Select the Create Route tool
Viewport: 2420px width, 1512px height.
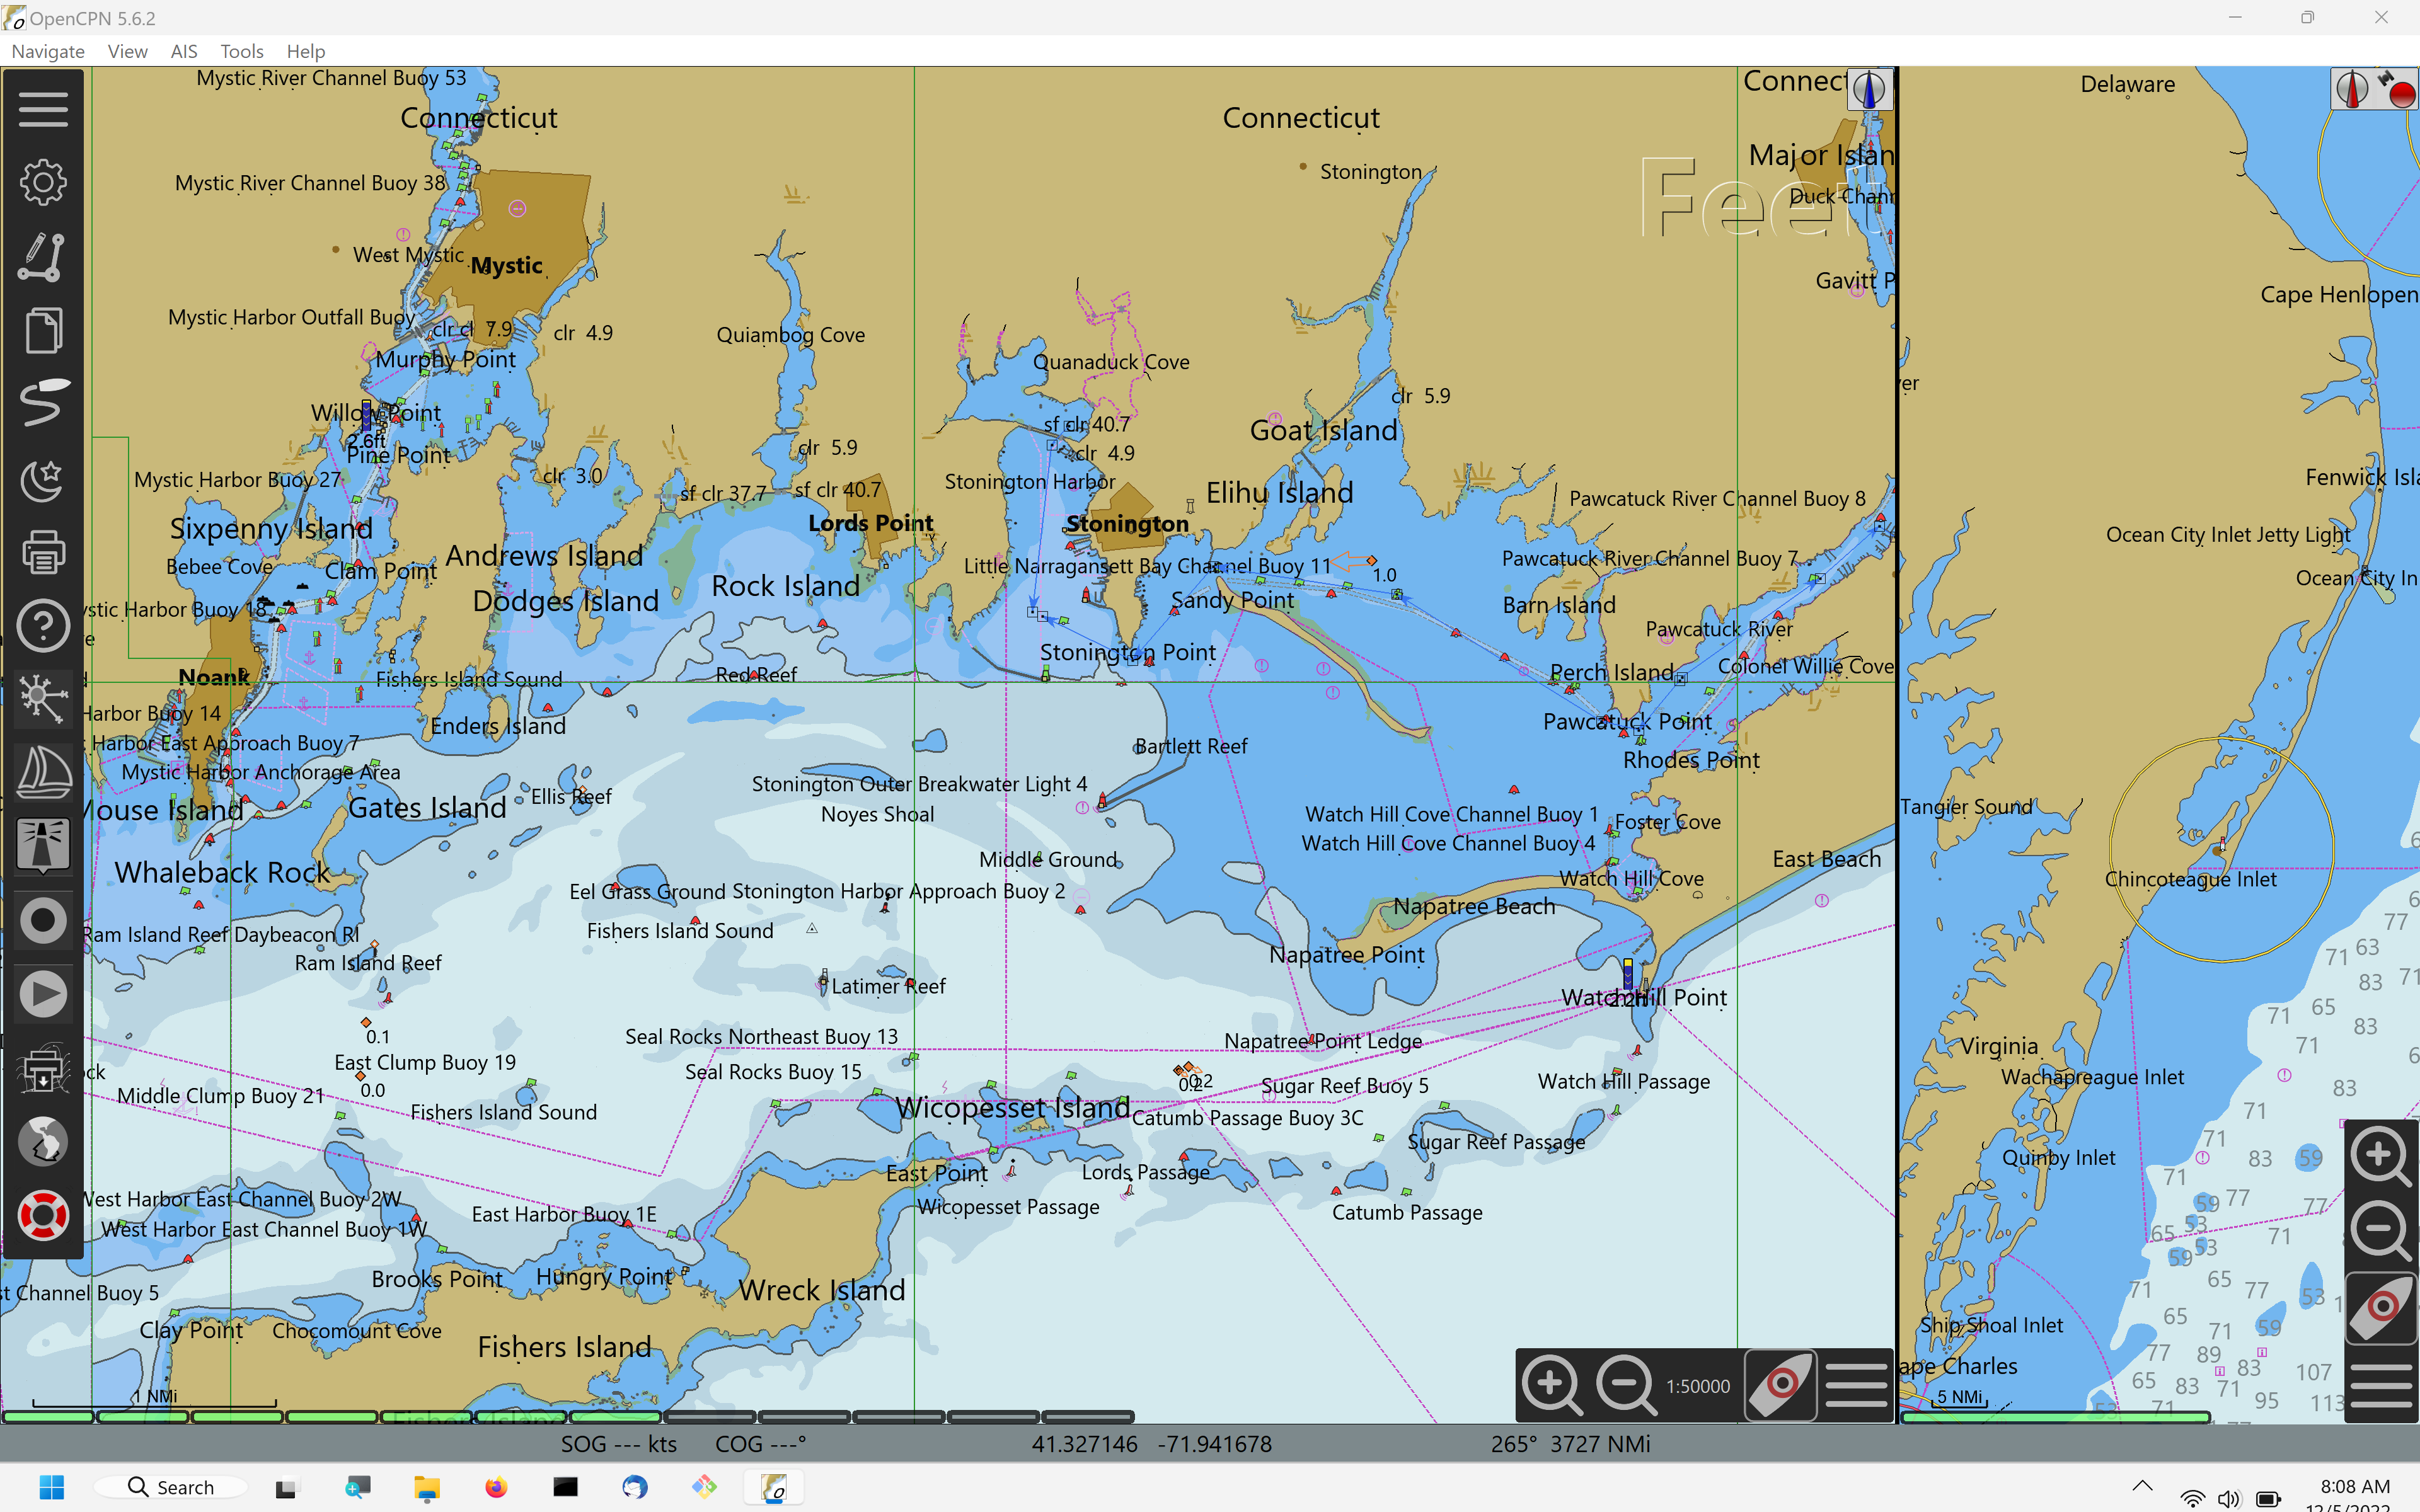pos(44,257)
